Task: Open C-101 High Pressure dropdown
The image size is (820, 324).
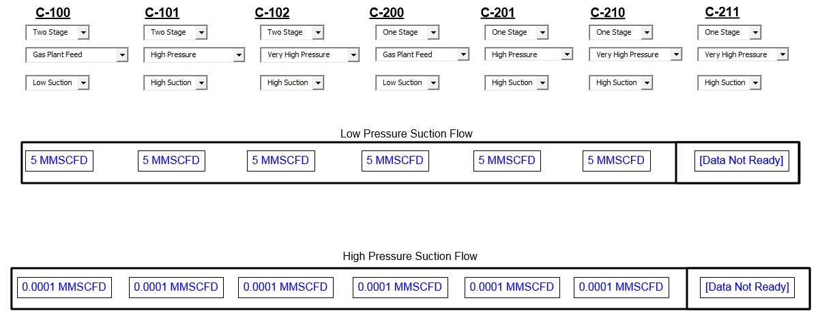Action: tap(194, 55)
